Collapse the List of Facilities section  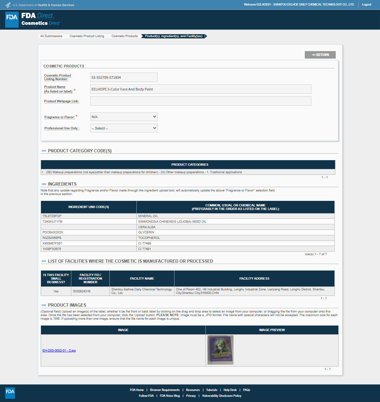44,261
